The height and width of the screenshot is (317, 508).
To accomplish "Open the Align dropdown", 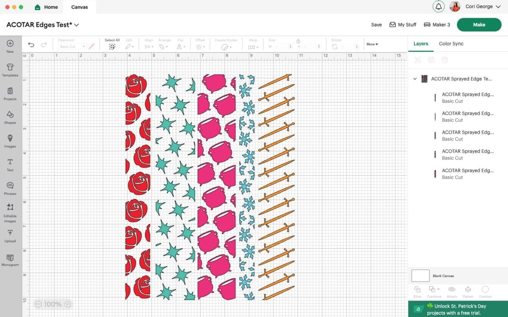I will pos(149,47).
